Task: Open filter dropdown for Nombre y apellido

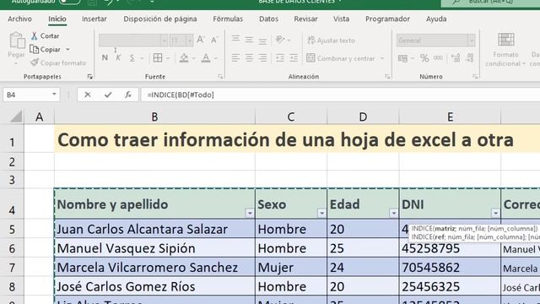Action: coord(250,214)
